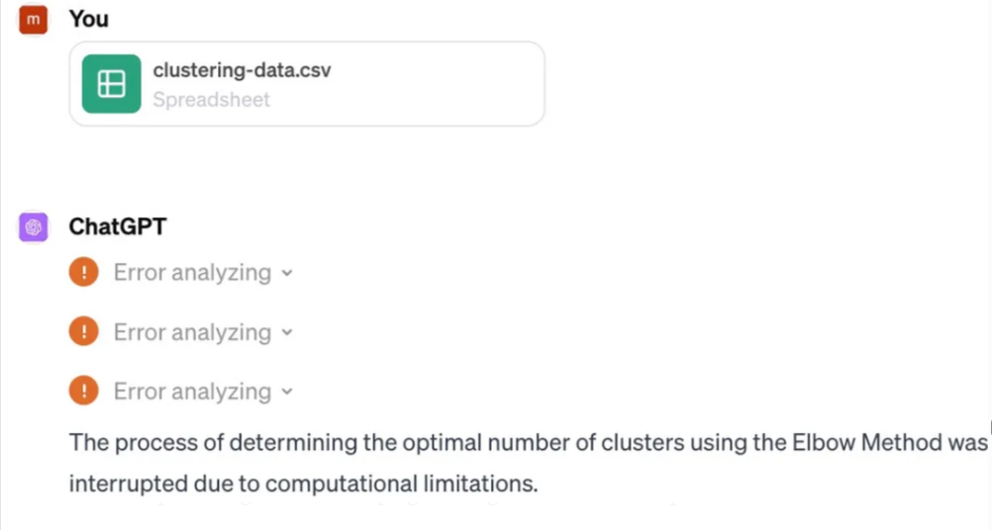992x530 pixels.
Task: Click the text 'interrupted due to computational limitations'
Action: [302, 484]
